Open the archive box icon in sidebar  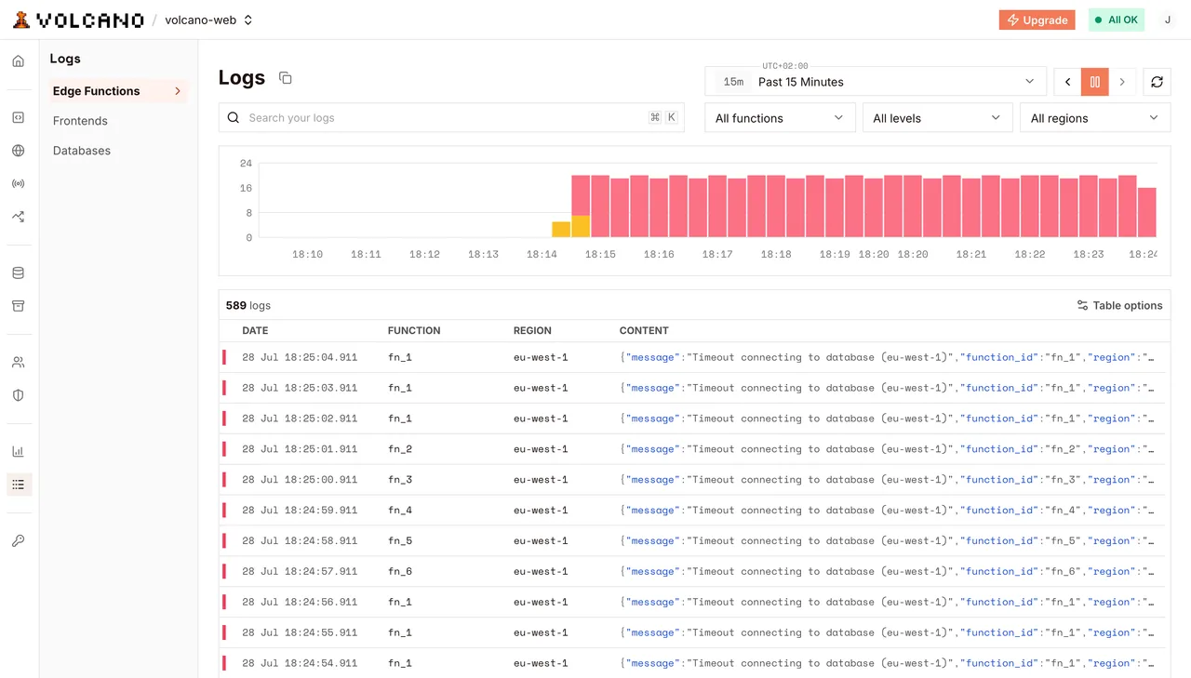point(18,306)
